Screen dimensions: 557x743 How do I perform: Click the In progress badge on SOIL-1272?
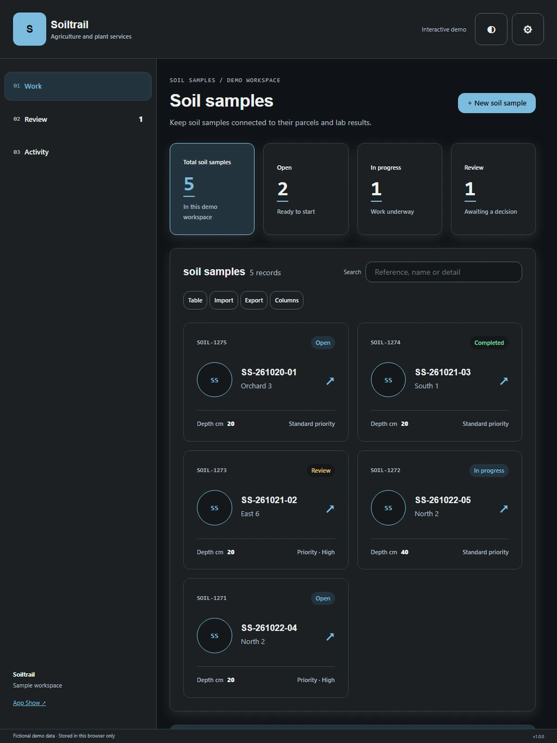pos(489,470)
